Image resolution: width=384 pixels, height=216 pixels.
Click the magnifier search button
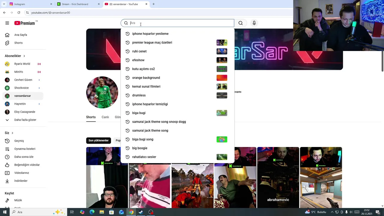pos(241,23)
